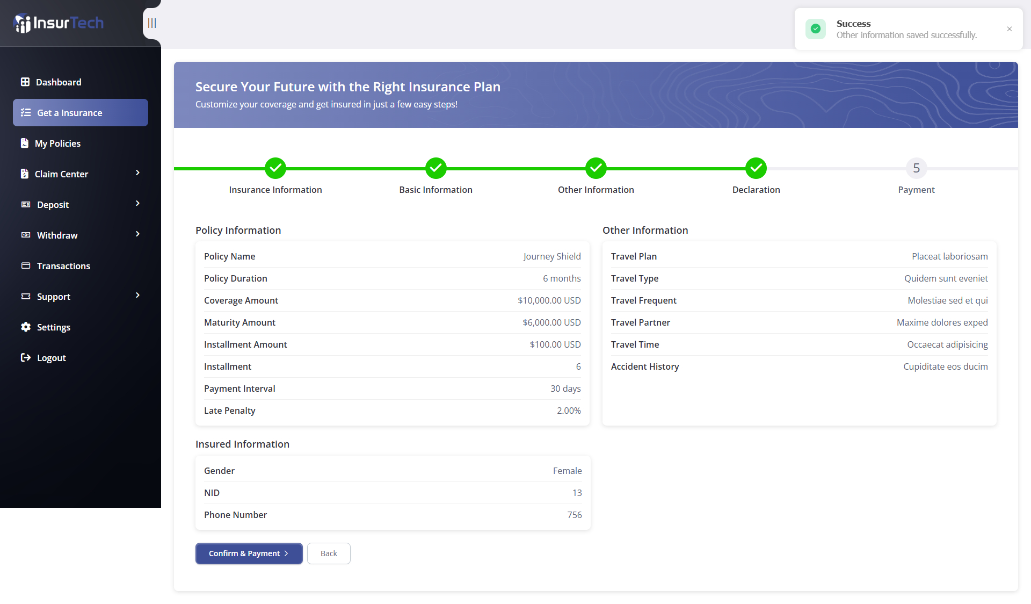
Task: Click the Transactions card icon
Action: (x=26, y=266)
